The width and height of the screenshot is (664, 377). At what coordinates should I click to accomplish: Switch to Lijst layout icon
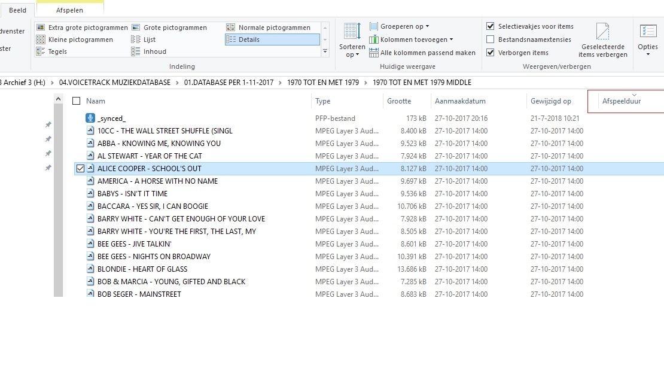(x=136, y=39)
